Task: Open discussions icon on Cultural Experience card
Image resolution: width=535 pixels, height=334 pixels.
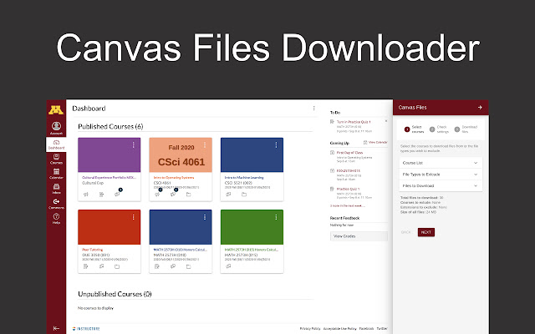Action: coord(117,194)
